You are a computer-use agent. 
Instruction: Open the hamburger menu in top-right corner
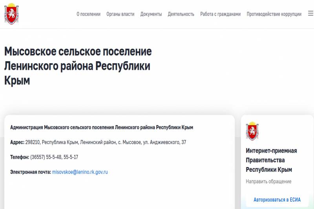310,14
